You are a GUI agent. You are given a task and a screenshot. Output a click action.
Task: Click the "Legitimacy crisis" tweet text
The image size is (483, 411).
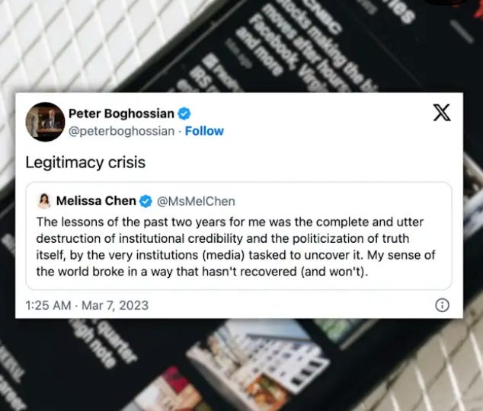pyautogui.click(x=85, y=162)
